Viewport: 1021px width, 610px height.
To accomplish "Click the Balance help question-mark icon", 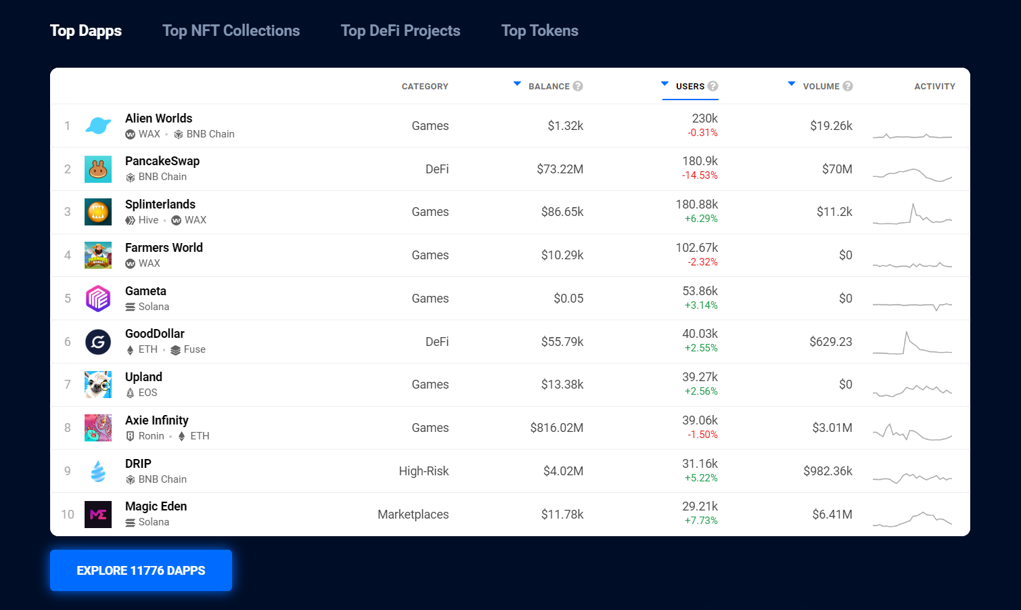I will (578, 86).
